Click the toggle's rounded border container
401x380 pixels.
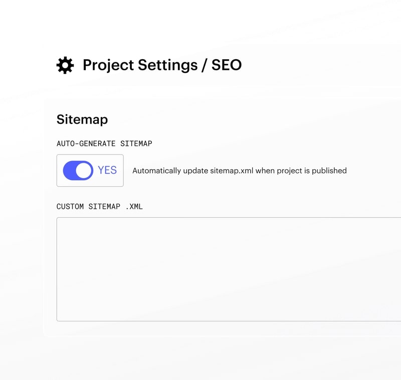tap(90, 171)
